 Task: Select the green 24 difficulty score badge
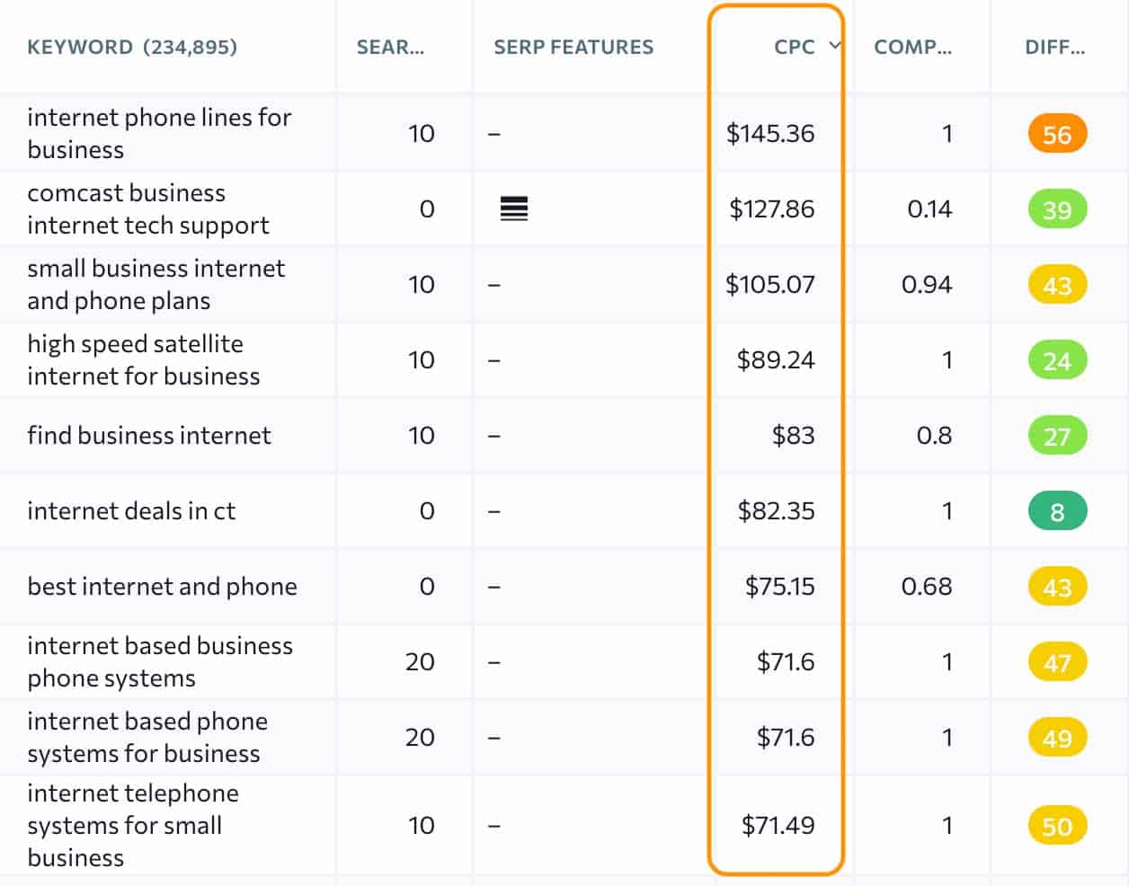[x=1056, y=359]
